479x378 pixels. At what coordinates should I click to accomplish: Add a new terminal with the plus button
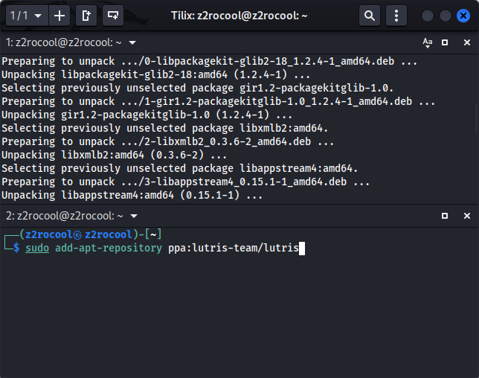coord(60,16)
